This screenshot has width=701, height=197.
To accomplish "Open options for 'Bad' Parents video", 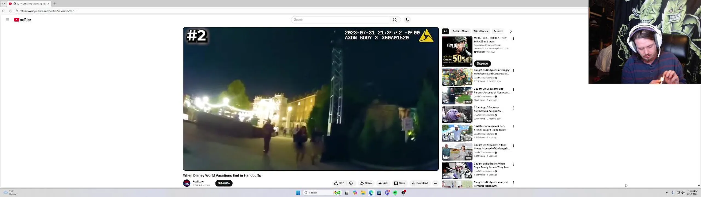I will pyautogui.click(x=514, y=89).
